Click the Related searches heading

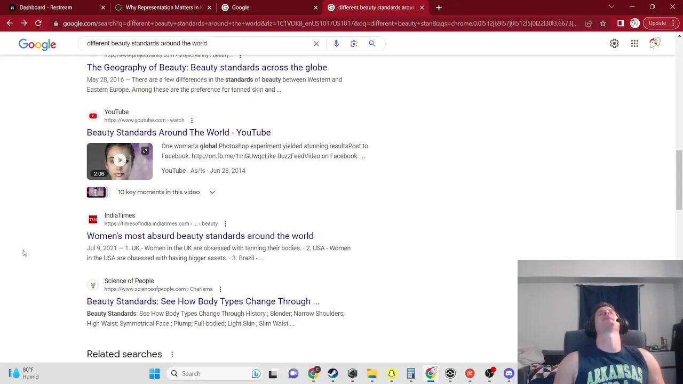[x=124, y=354]
